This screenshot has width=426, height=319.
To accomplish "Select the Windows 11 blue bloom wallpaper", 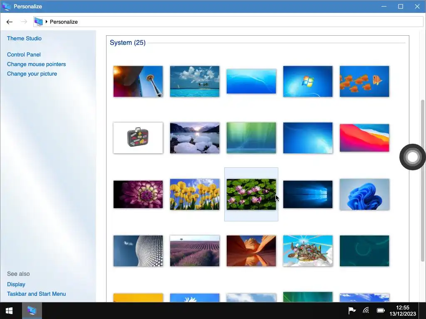I will tap(364, 194).
